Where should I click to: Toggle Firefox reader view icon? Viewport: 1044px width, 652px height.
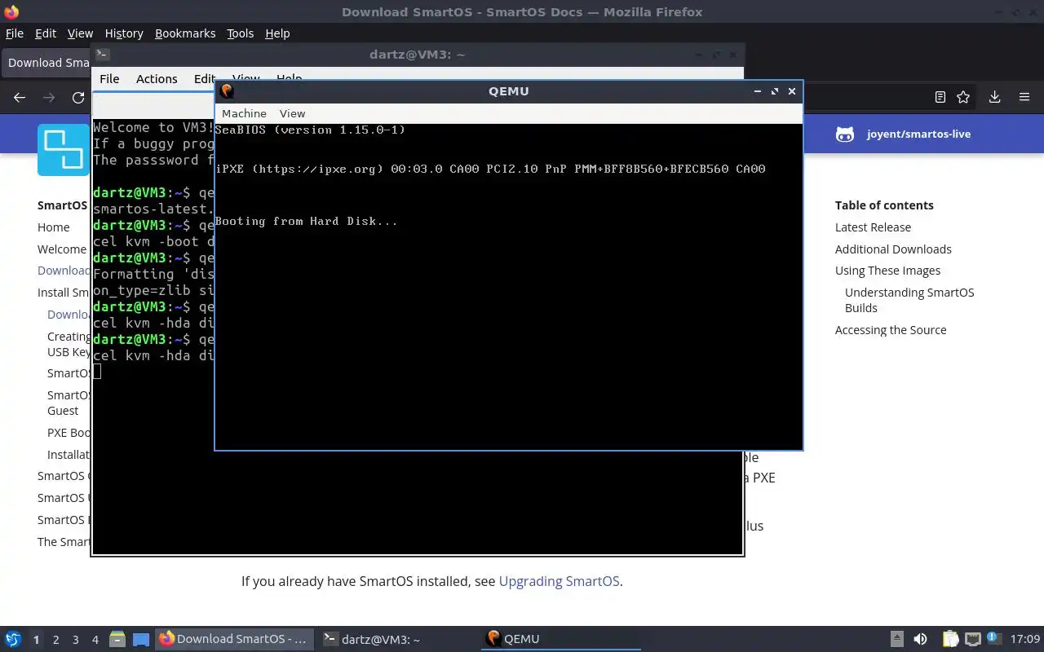click(940, 97)
